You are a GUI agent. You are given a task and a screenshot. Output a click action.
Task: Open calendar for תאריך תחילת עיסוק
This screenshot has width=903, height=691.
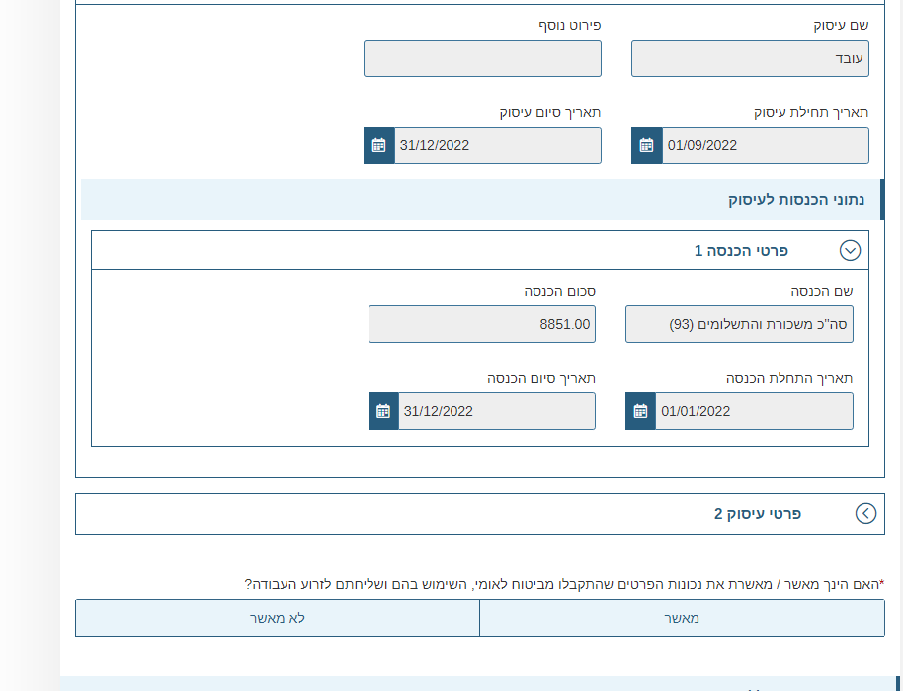(647, 145)
